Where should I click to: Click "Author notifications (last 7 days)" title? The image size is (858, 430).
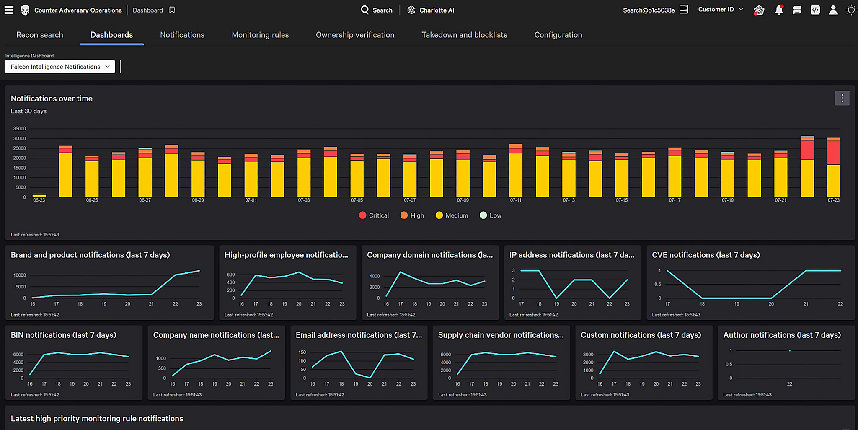(x=782, y=335)
